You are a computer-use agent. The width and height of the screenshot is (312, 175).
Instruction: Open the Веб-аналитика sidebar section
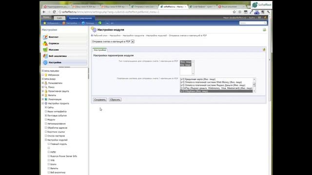coord(65,56)
